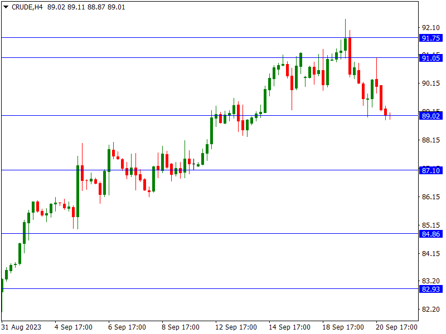Select the 87.10 horizontal line price label
The height and width of the screenshot is (334, 446).
pyautogui.click(x=430, y=170)
